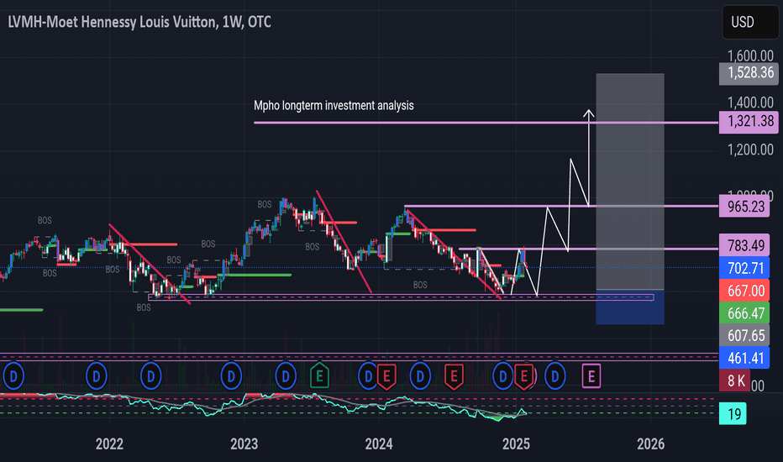
Task: Click the 702.71 blue price label
Action: (744, 268)
